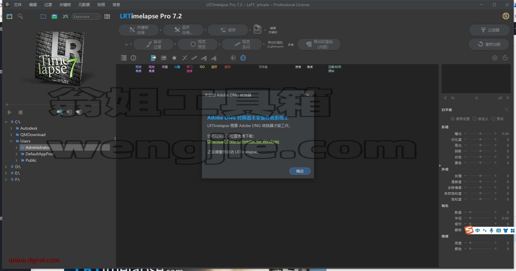This screenshot has width=516, height=271.
Task: Click the stop button under the preview
Action: coord(20,112)
